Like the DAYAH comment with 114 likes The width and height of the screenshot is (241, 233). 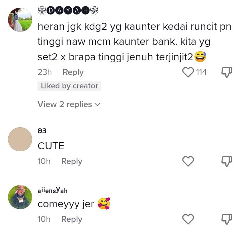pyautogui.click(x=188, y=72)
